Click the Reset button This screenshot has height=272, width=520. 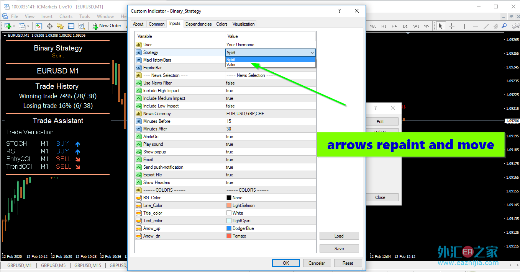tap(348, 263)
